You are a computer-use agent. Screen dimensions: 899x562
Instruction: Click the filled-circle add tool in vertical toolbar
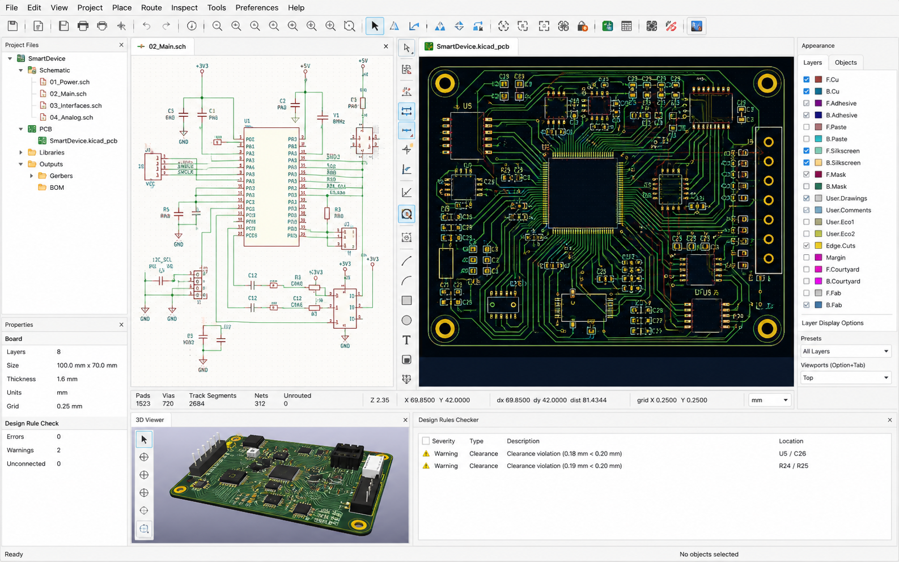406,360
